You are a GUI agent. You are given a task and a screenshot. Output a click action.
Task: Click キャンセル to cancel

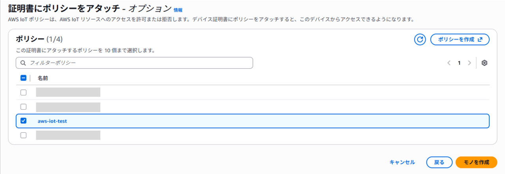click(x=402, y=162)
